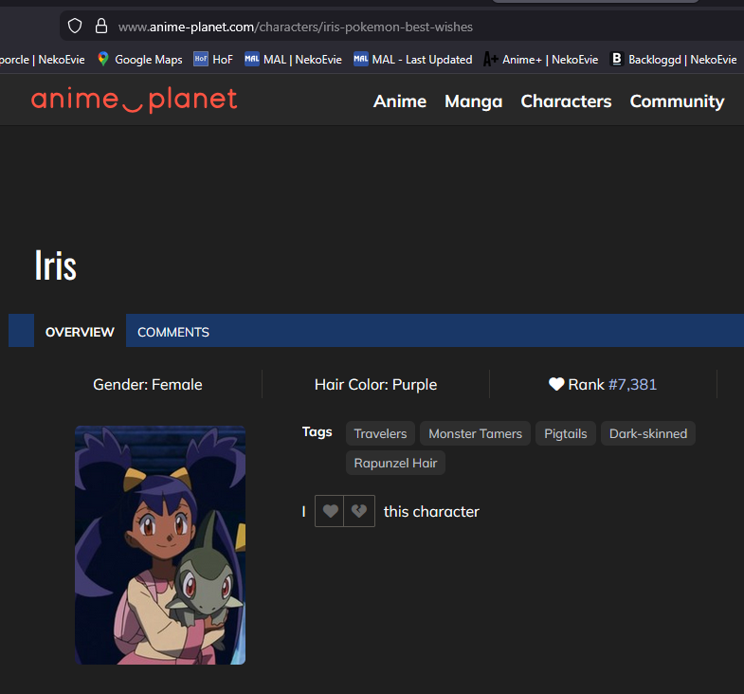Click the Pigtails tag
The height and width of the screenshot is (694, 744).
point(565,433)
